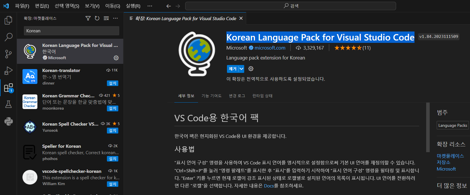Screen dimensions: 470x195
Task: Click the extension search box containing Korean
Action: tap(72, 31)
